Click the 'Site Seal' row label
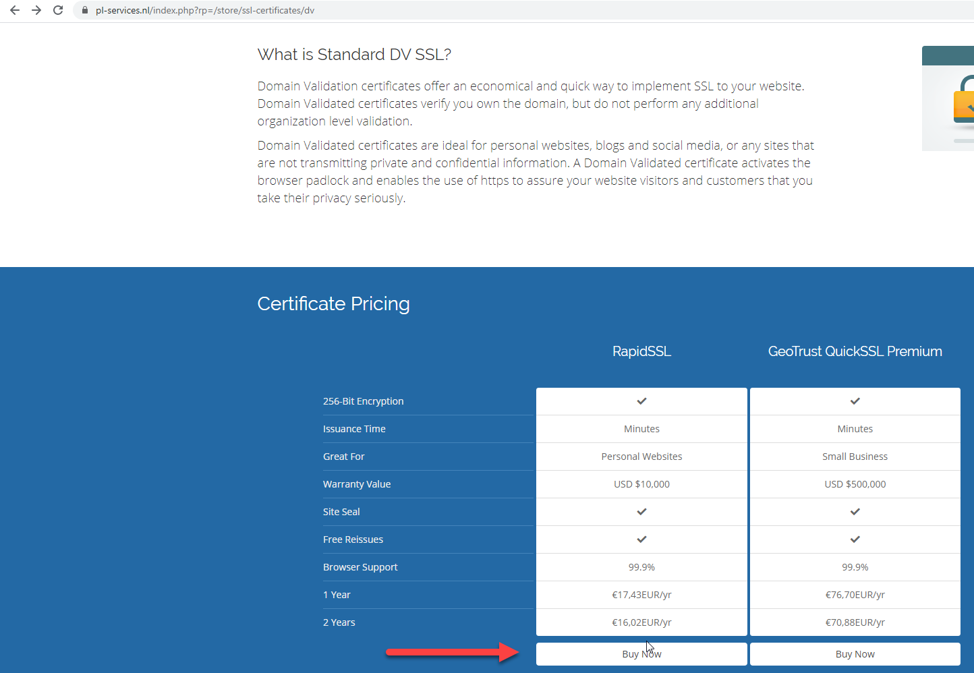Image resolution: width=974 pixels, height=673 pixels. pyautogui.click(x=341, y=512)
